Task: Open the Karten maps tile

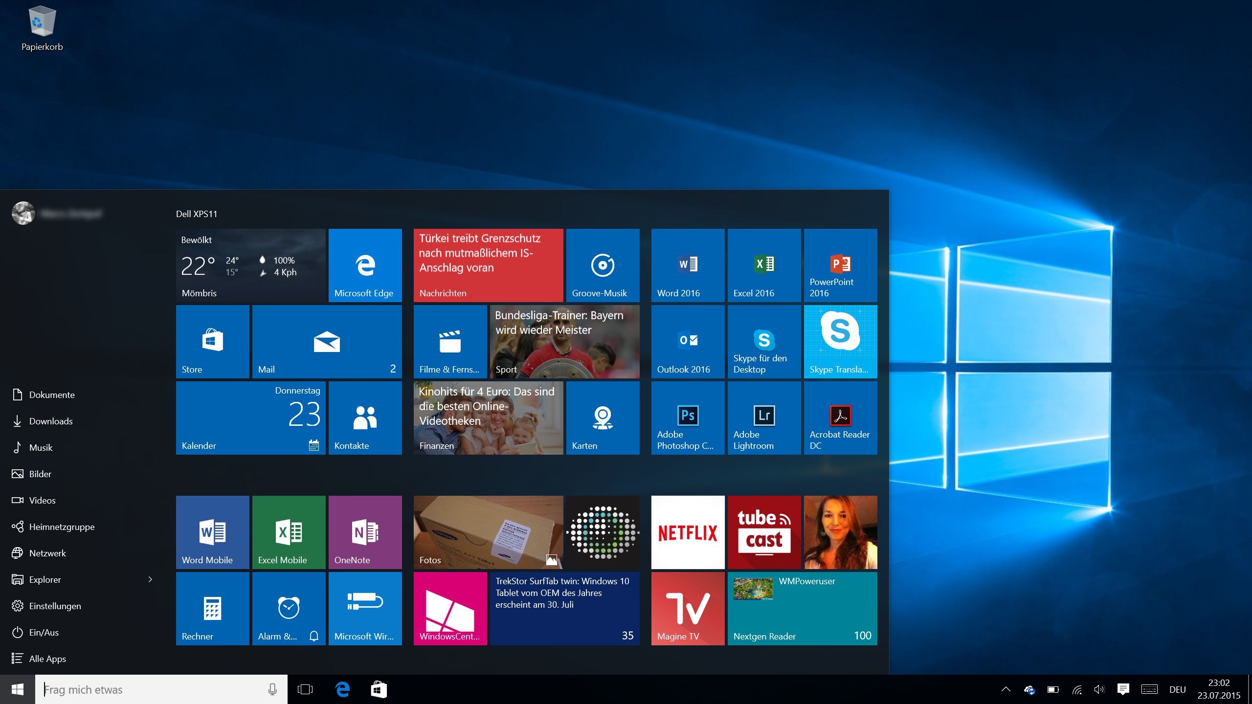Action: click(x=603, y=418)
